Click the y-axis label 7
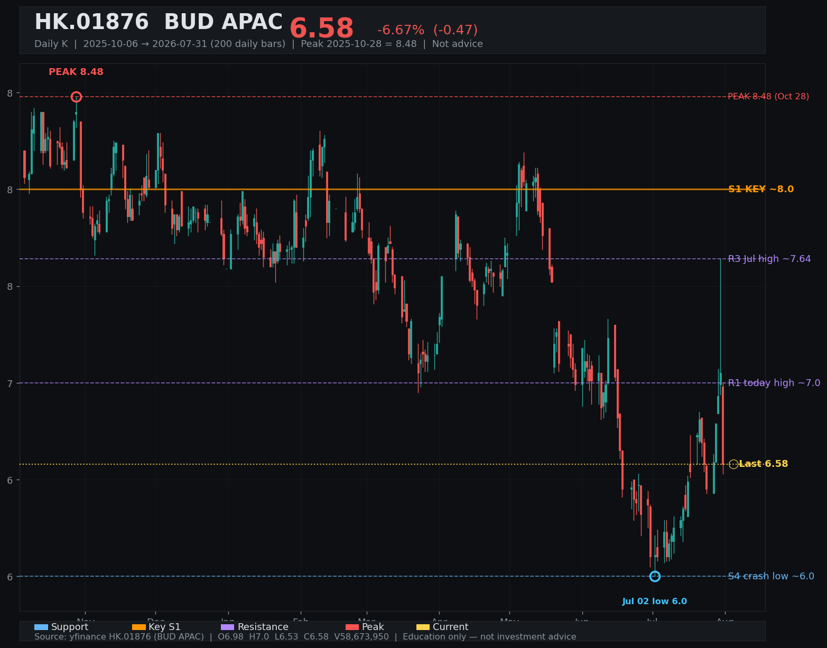Image resolution: width=827 pixels, height=648 pixels. (x=10, y=383)
